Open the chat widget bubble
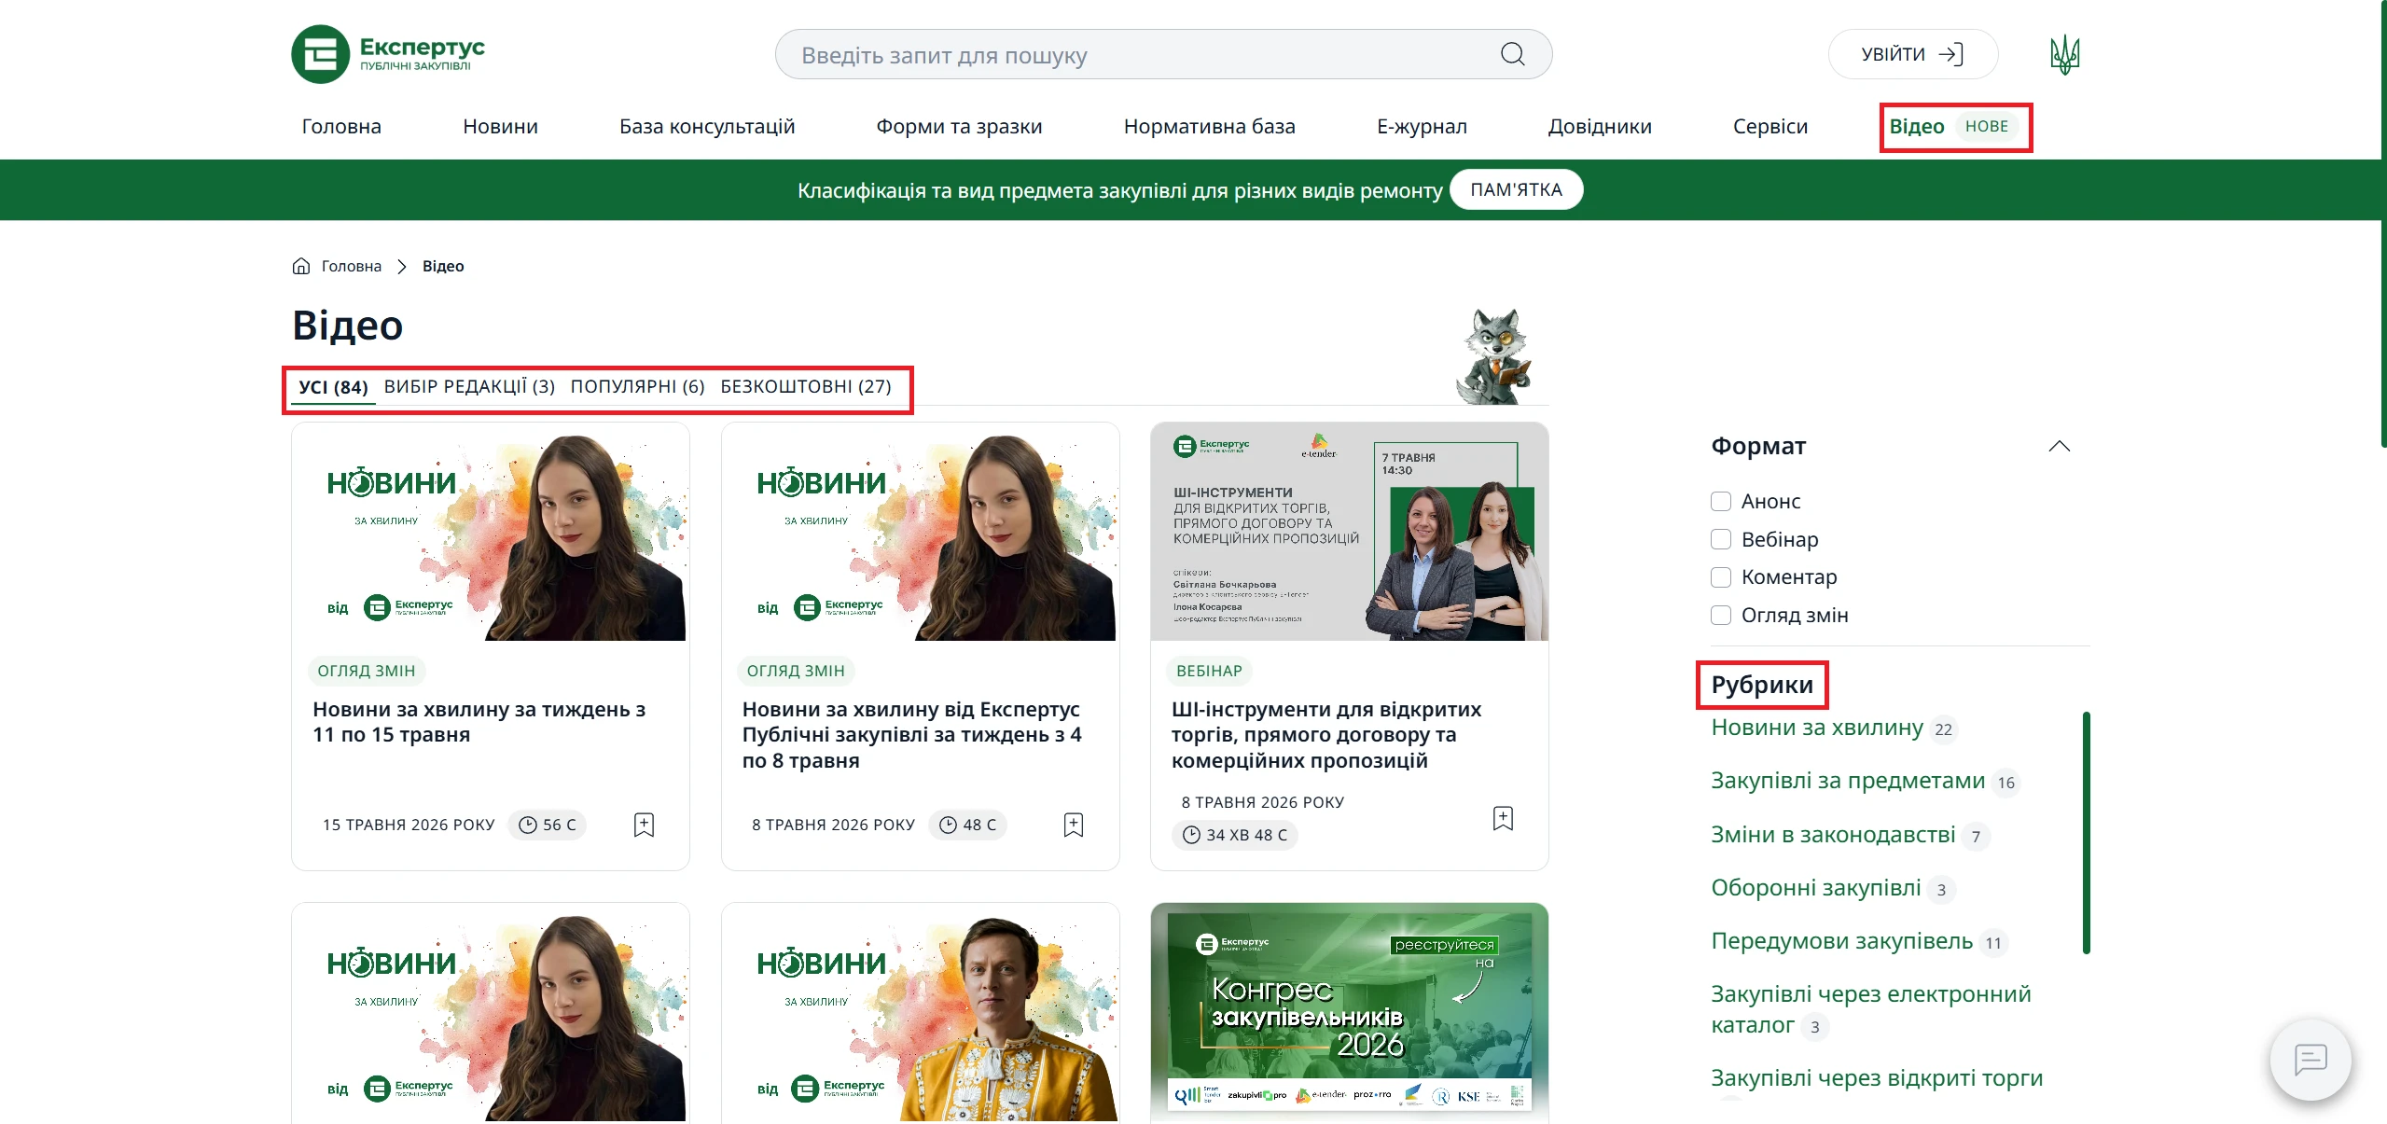Image resolution: width=2387 pixels, height=1124 pixels. pos(2311,1060)
